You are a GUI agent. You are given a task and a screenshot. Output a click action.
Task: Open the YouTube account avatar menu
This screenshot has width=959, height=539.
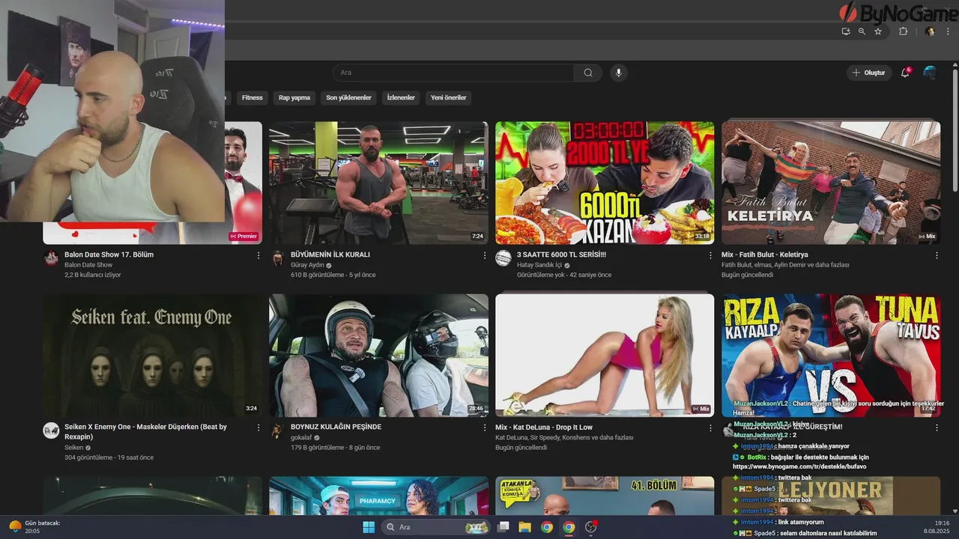tap(930, 73)
